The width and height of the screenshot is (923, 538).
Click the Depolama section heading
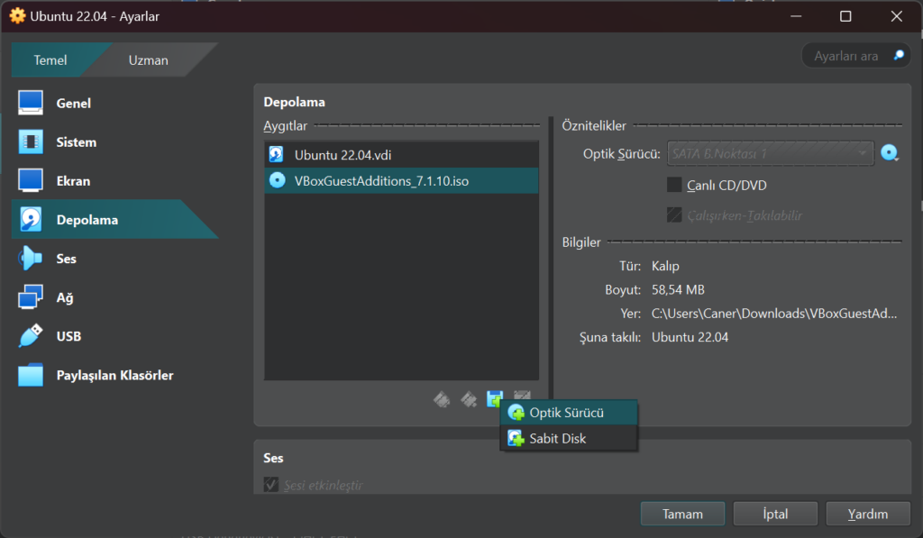[x=295, y=102]
